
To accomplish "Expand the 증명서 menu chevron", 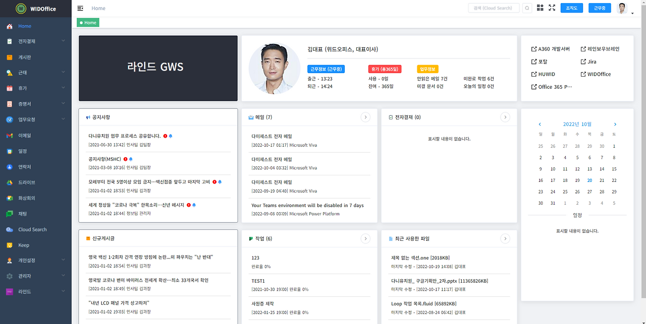I will pyautogui.click(x=63, y=104).
